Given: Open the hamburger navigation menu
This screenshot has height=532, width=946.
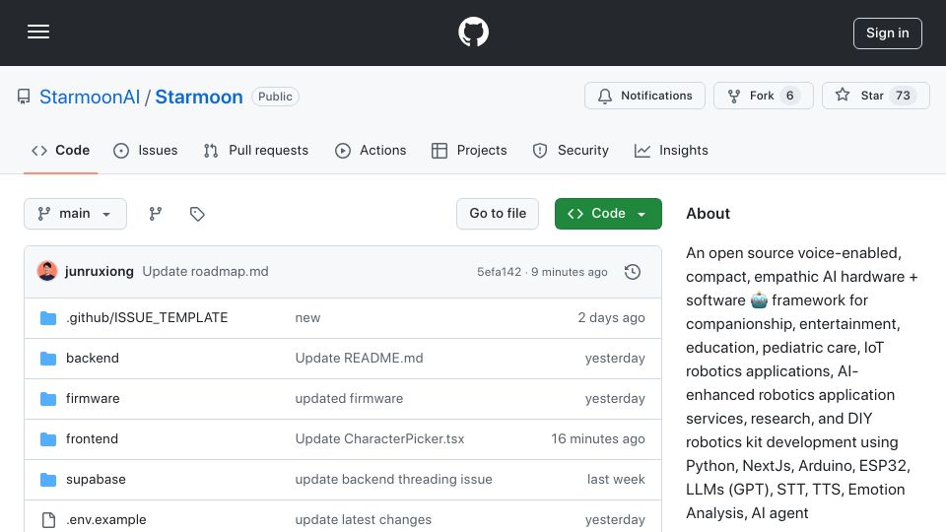Looking at the screenshot, I should pos(38,32).
